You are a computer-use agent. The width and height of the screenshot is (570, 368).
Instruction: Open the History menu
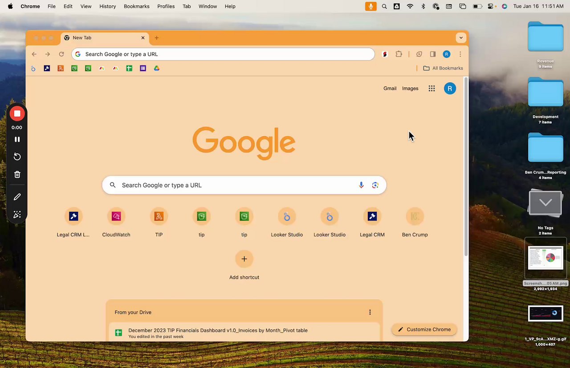107,6
